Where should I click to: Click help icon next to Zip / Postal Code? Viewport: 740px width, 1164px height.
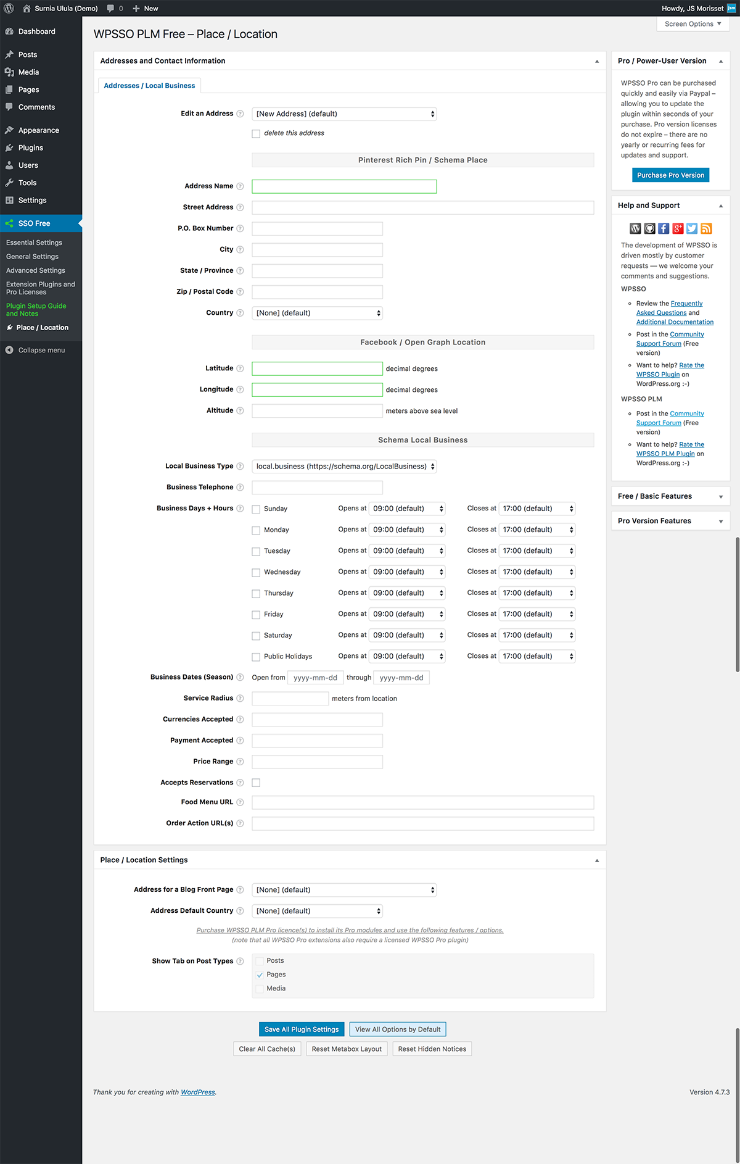[x=240, y=292]
